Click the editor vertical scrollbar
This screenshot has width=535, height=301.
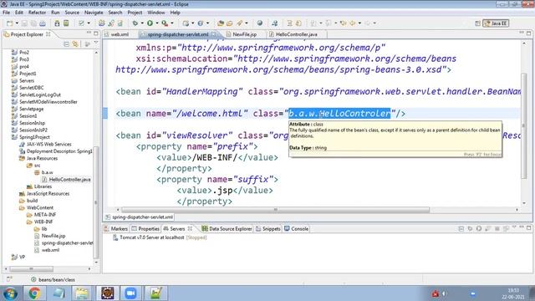tap(524, 125)
